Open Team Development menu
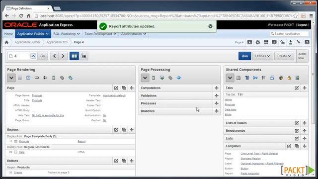 (100, 34)
